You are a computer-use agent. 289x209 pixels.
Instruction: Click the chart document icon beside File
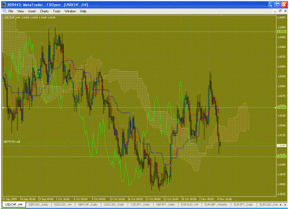pos(4,11)
